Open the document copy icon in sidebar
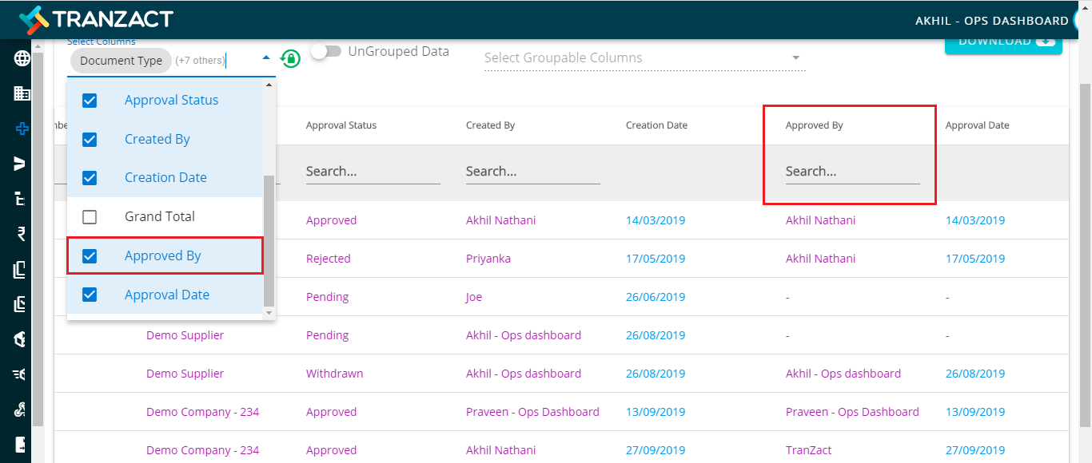This screenshot has width=1092, height=463. click(21, 270)
